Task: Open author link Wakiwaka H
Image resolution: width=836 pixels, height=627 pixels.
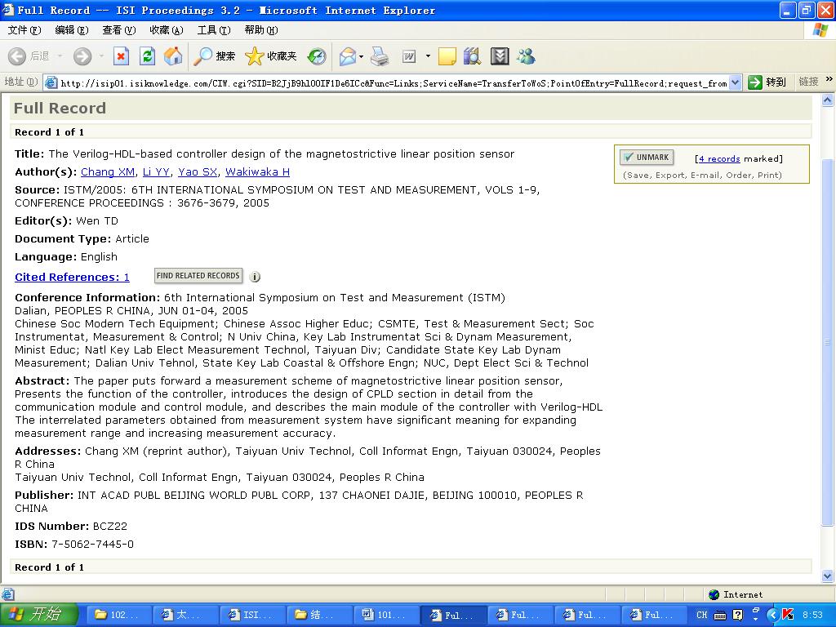Action: tap(257, 171)
